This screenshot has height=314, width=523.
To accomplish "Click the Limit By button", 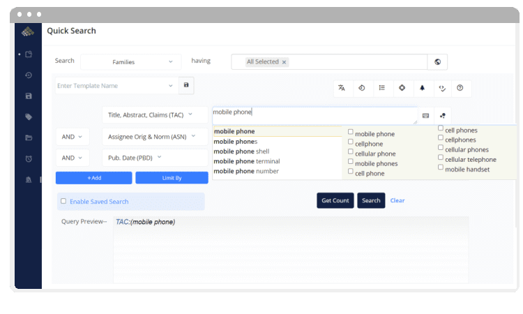I will point(172,178).
